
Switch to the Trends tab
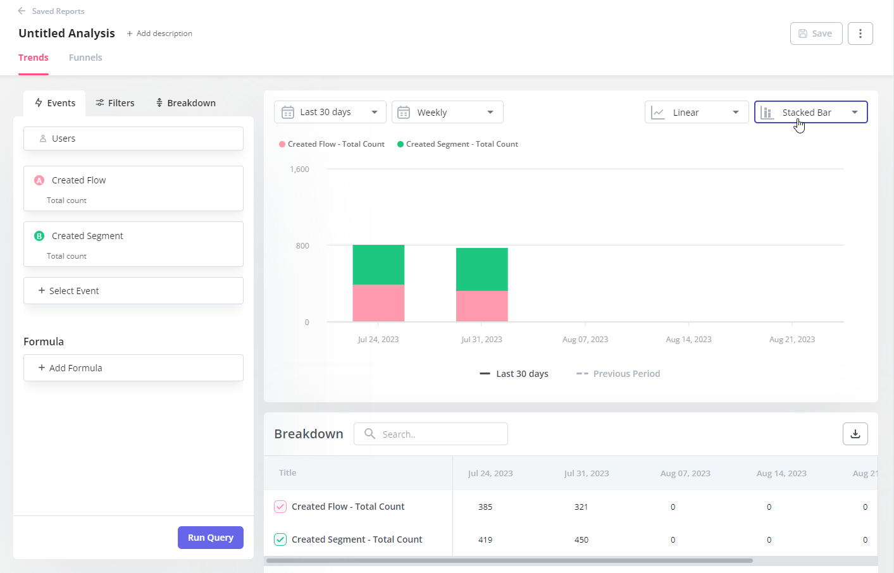point(34,58)
